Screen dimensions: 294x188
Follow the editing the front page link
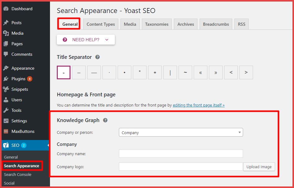pyautogui.click(x=199, y=105)
